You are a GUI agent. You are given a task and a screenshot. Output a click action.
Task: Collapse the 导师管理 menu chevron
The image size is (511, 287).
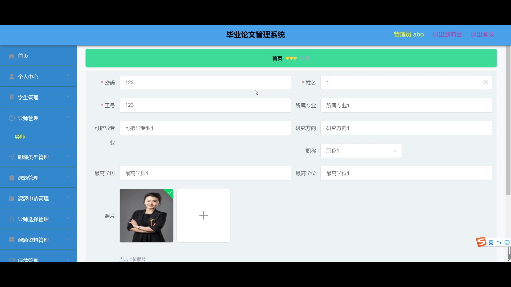pos(68,117)
